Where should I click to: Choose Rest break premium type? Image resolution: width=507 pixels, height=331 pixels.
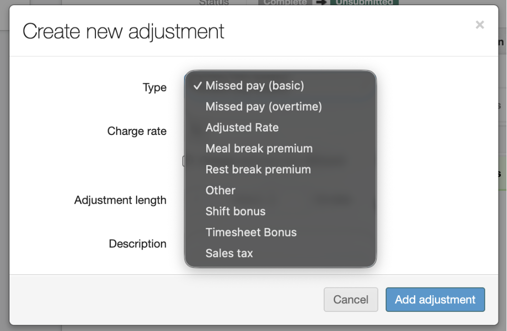click(x=258, y=170)
